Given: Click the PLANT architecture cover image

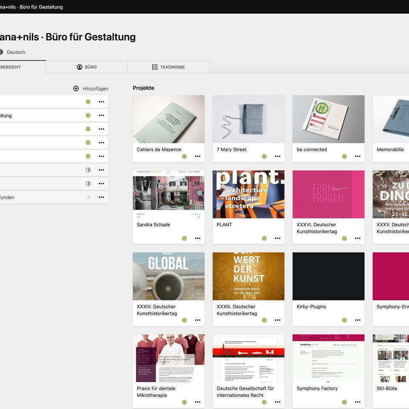Looking at the screenshot, I should [x=248, y=194].
